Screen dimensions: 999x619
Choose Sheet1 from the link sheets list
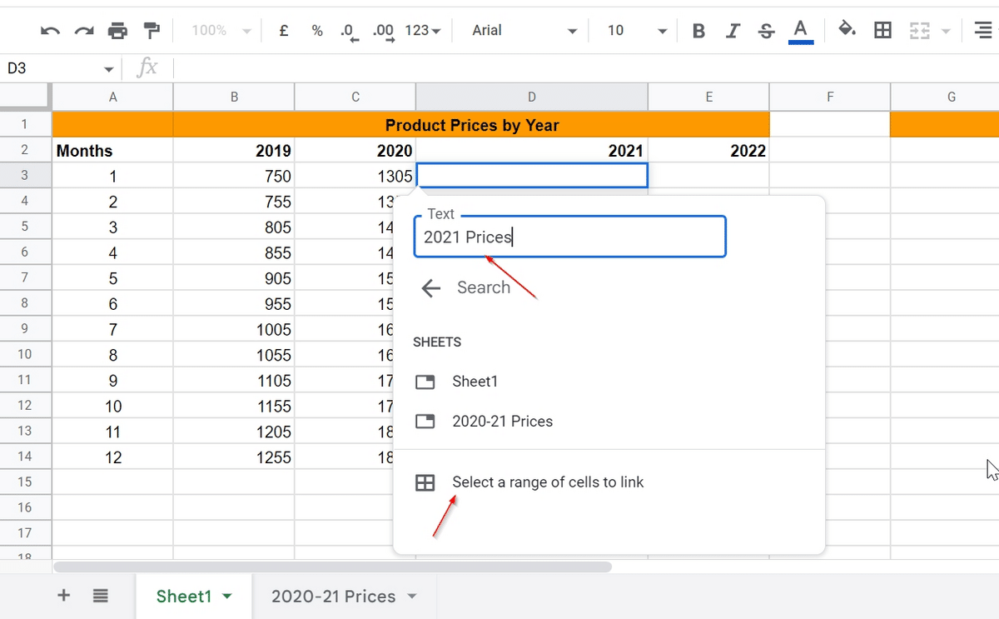(x=475, y=382)
